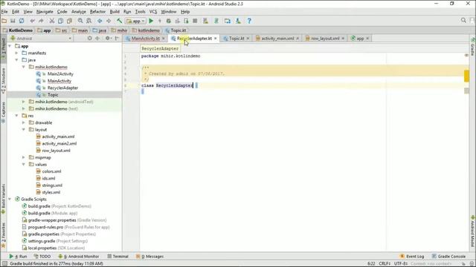
Task: Expand the drawable folder
Action: click(x=24, y=122)
